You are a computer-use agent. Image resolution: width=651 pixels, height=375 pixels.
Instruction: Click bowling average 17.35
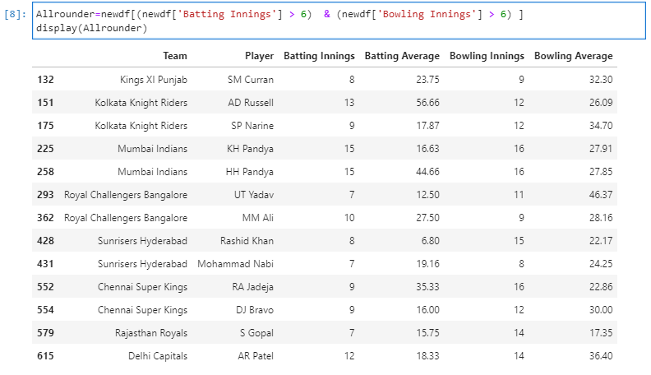tap(601, 333)
